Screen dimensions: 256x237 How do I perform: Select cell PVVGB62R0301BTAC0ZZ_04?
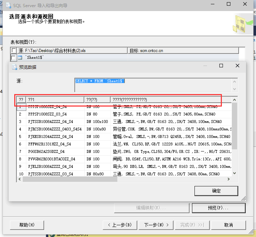pos(55,159)
